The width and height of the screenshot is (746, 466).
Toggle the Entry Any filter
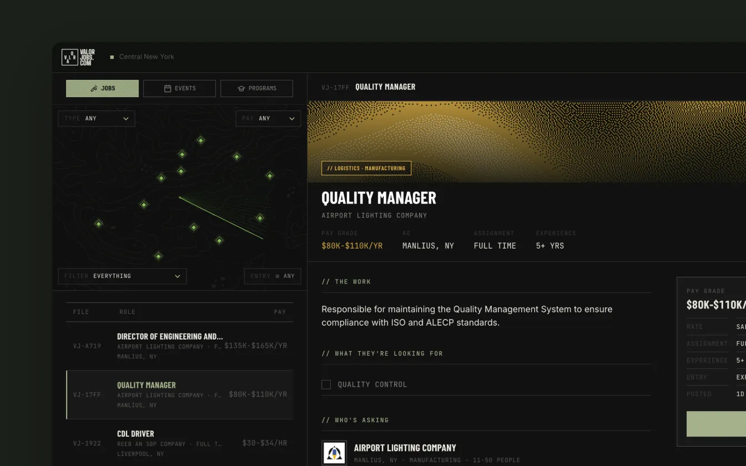[273, 276]
